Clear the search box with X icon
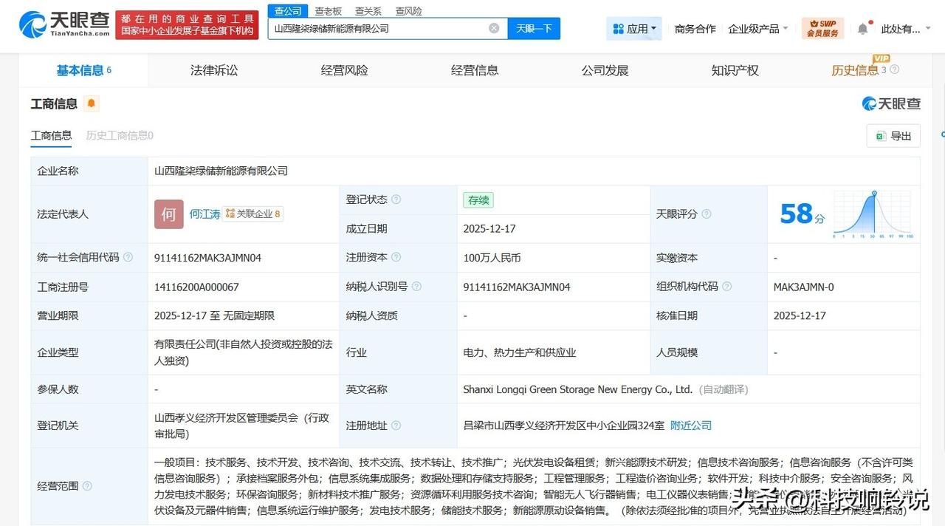 pyautogui.click(x=494, y=28)
